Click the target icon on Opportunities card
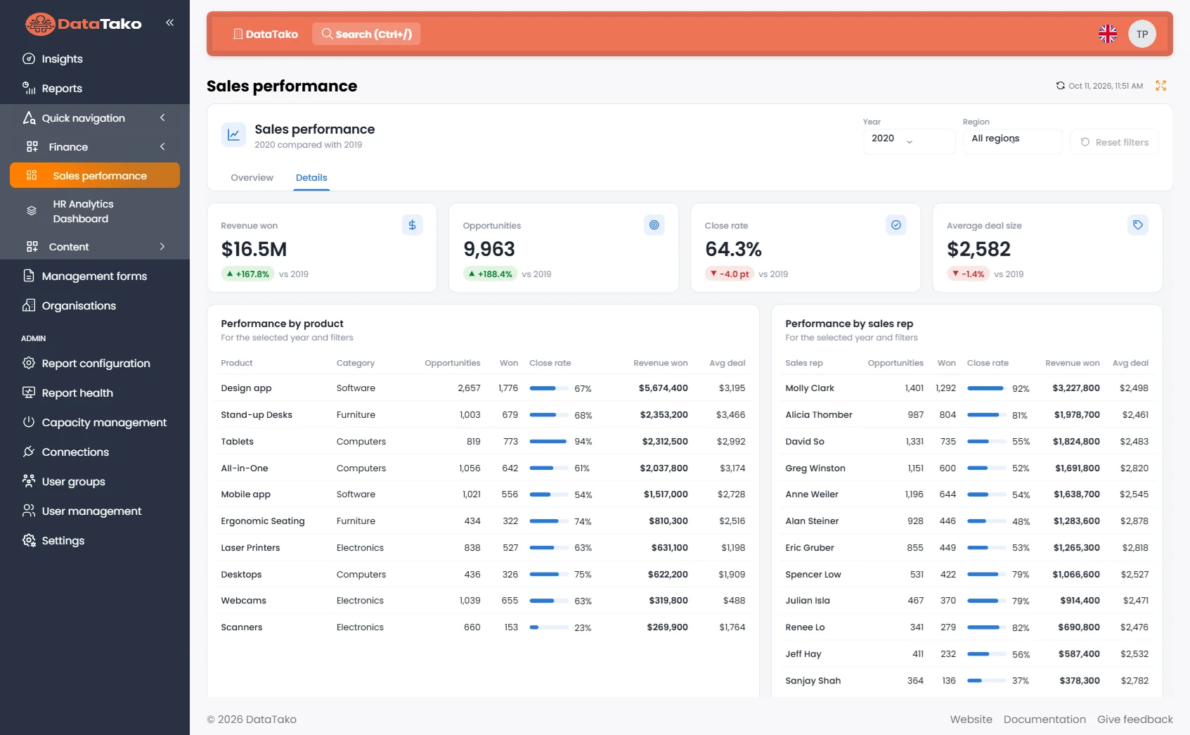Screen dimensions: 1190x735 click(654, 225)
